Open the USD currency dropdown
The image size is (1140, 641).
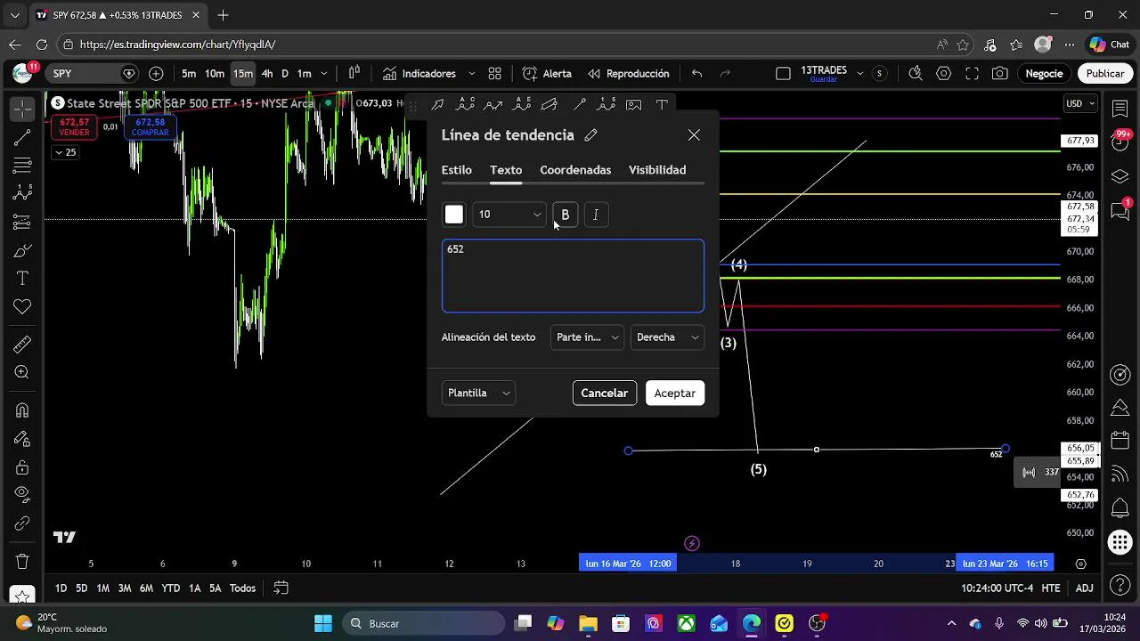(1080, 104)
